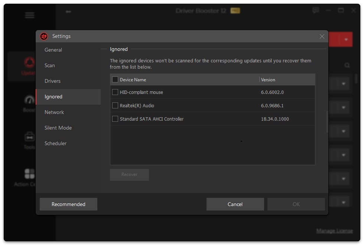The height and width of the screenshot is (245, 364).
Task: Minimize the Driver Booster main window
Action: tap(328, 10)
